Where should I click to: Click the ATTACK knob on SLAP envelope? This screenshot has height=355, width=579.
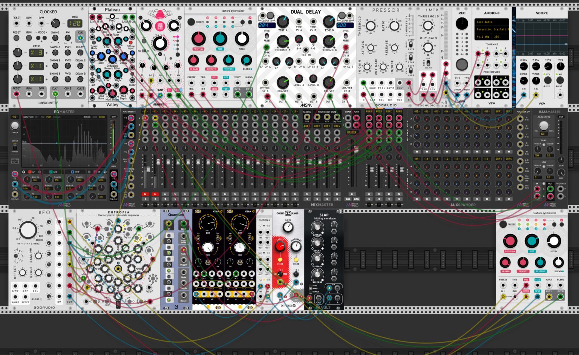coord(317,227)
